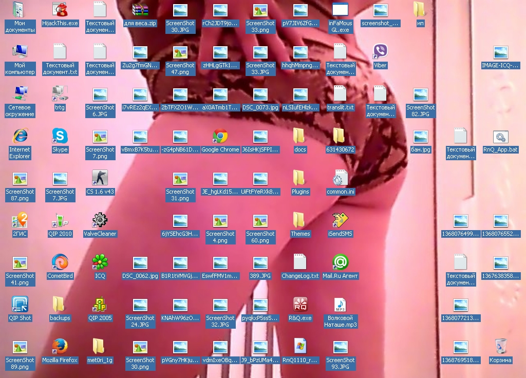The width and height of the screenshot is (526, 378).
Task: Select the RnQ1110_r file icon
Action: tap(300, 347)
